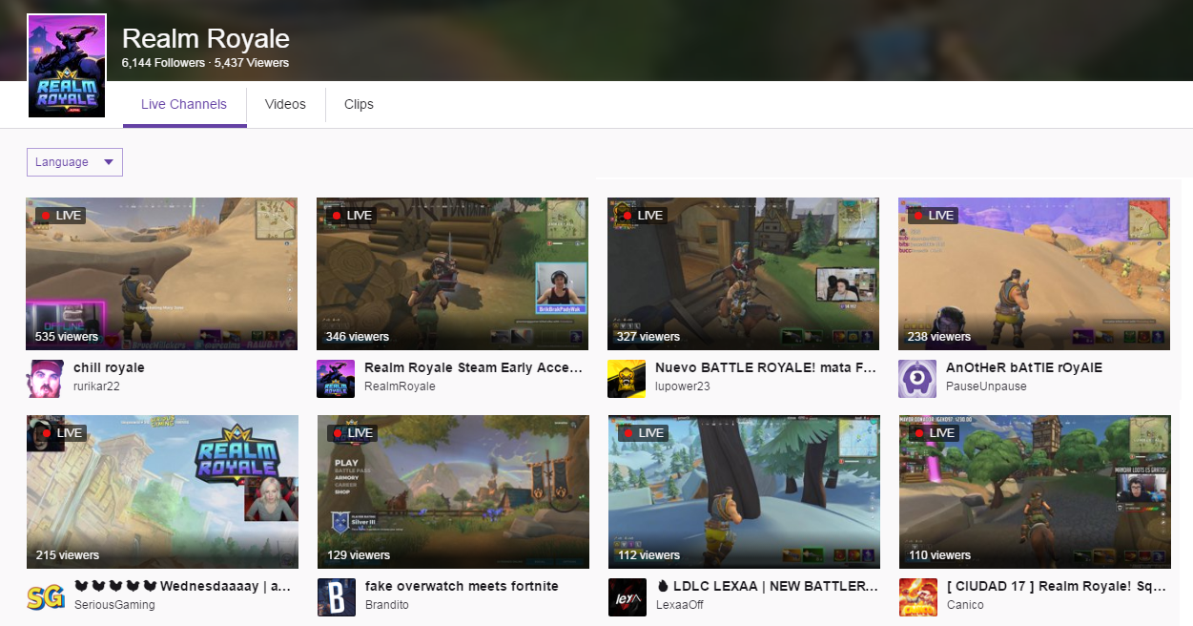
Task: Watch the stream thumbnail with 129 viewers
Action: coord(452,492)
